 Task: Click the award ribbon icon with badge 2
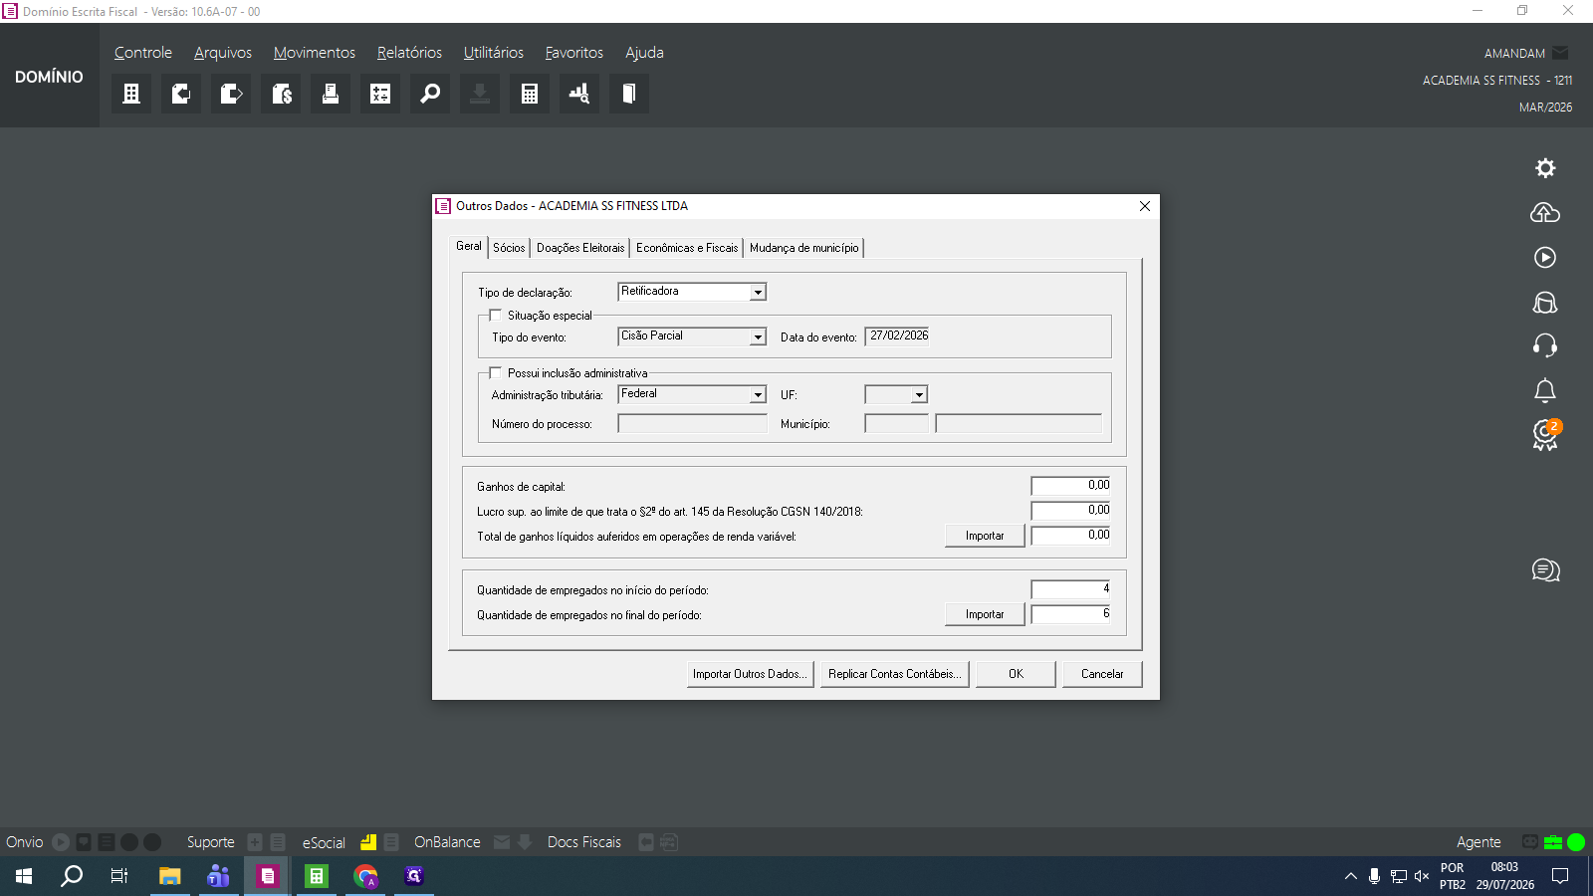pyautogui.click(x=1546, y=435)
